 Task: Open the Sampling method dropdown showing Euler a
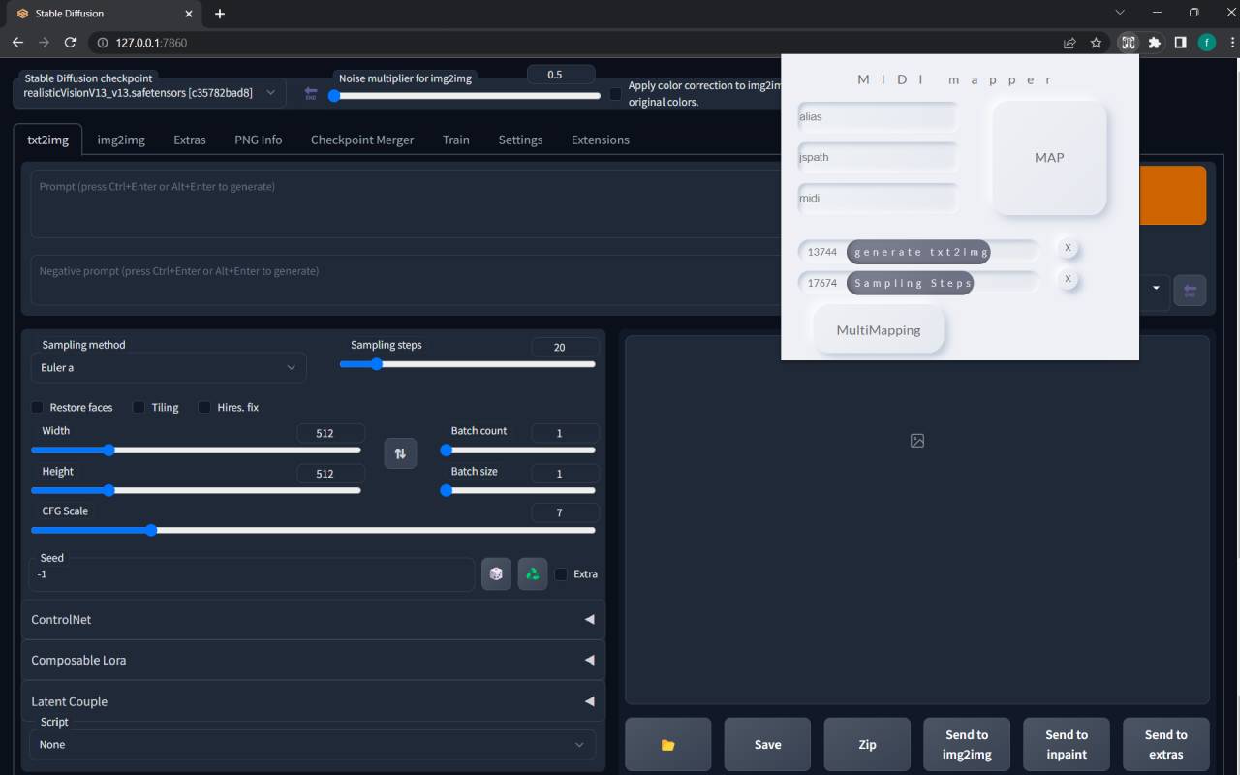[169, 367]
